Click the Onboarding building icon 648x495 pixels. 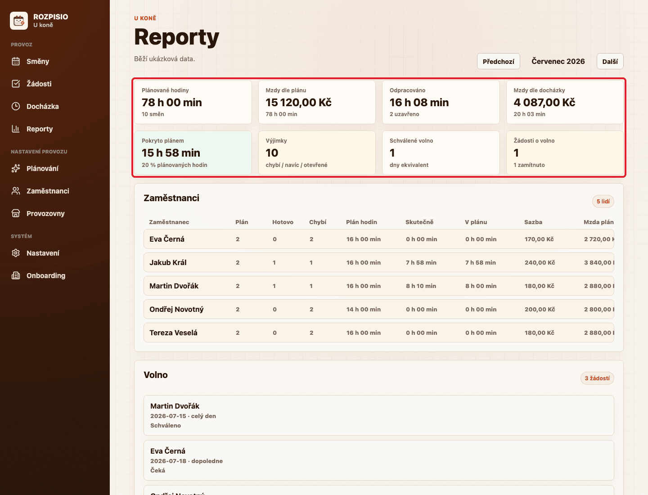tap(16, 275)
